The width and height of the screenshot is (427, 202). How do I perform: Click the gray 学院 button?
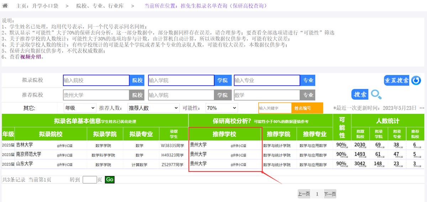pyautogui.click(x=223, y=95)
